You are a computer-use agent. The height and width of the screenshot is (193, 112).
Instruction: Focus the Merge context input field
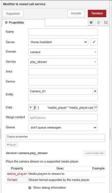pyautogui.click(x=63, y=117)
